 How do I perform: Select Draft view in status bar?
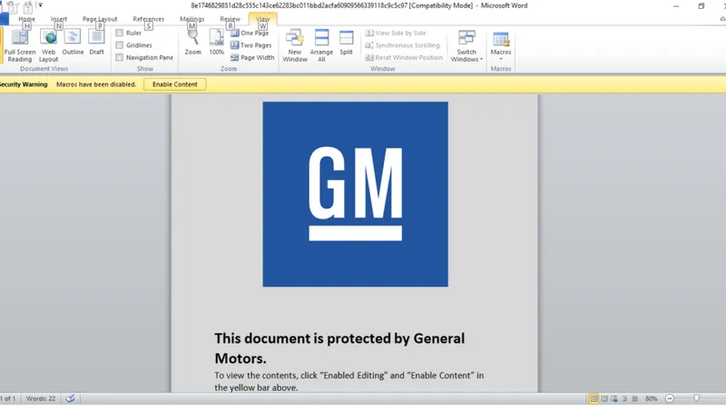click(634, 398)
